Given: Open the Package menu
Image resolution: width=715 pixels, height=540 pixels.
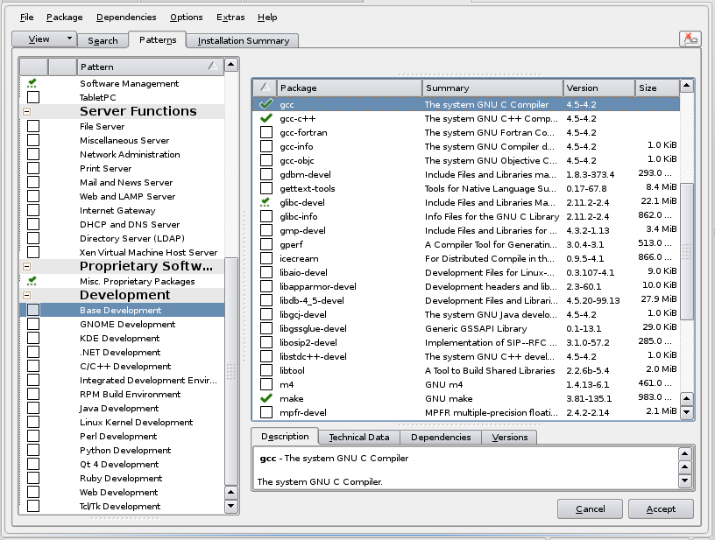Looking at the screenshot, I should click(64, 18).
